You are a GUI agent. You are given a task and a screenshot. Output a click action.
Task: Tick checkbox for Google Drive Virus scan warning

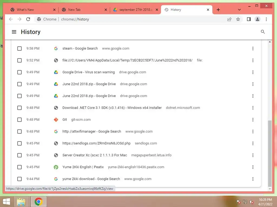click(19, 72)
